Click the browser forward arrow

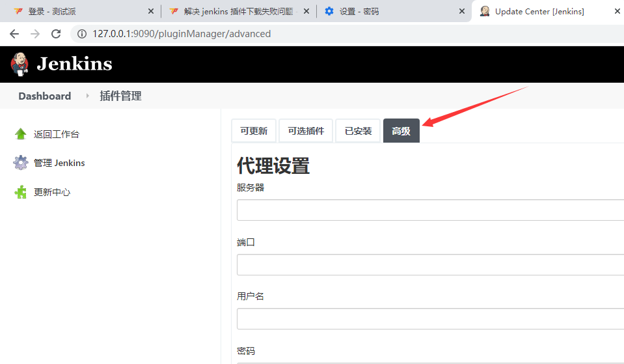click(x=35, y=34)
